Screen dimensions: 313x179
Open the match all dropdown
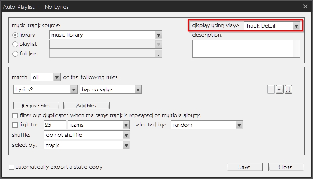[x=56, y=77]
